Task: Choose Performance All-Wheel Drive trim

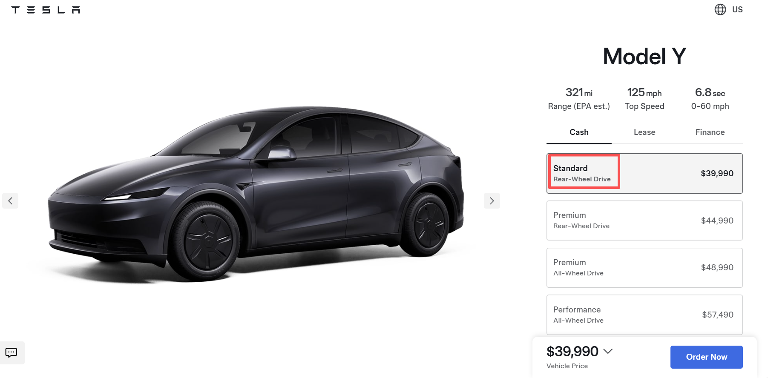Action: coord(644,315)
